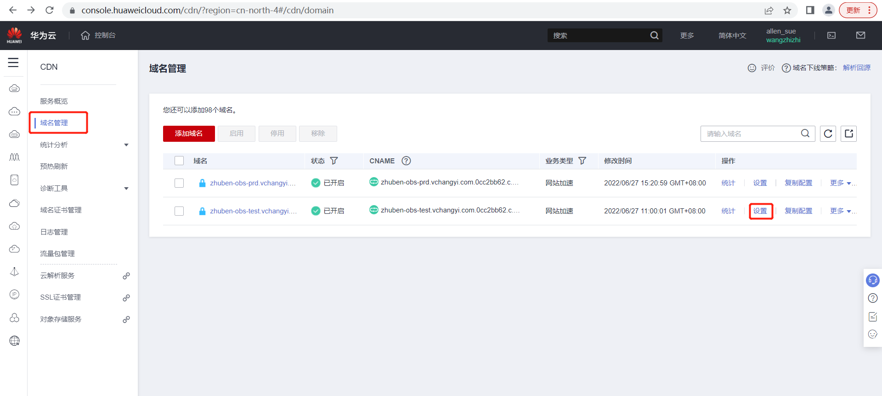882x396 pixels.
Task: Open the 状态 column filter
Action: click(x=334, y=161)
